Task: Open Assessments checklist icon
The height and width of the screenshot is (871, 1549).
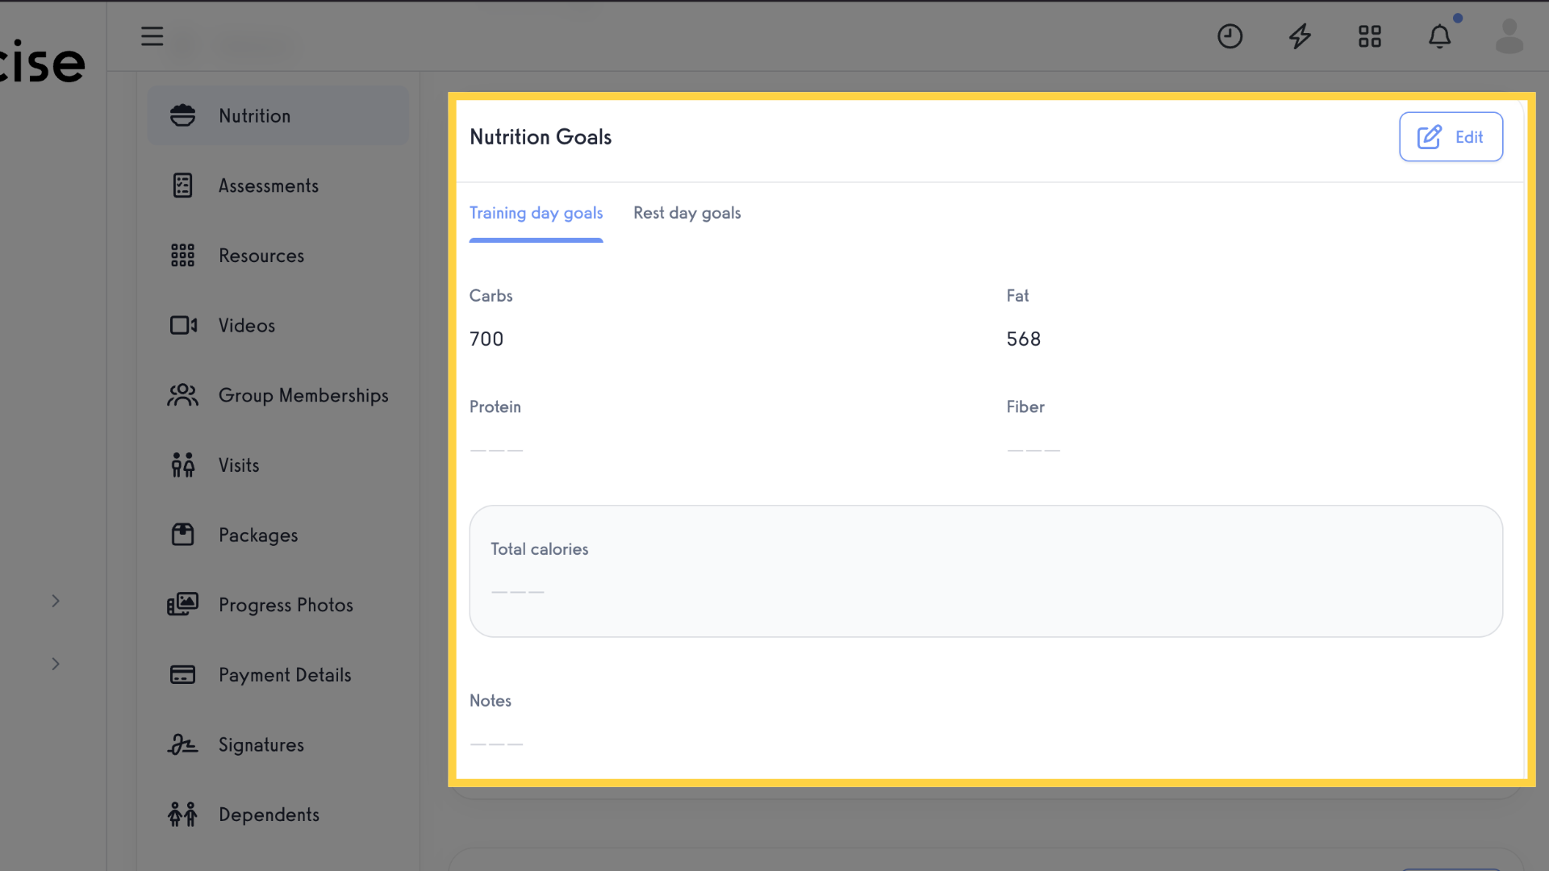Action: click(x=183, y=185)
